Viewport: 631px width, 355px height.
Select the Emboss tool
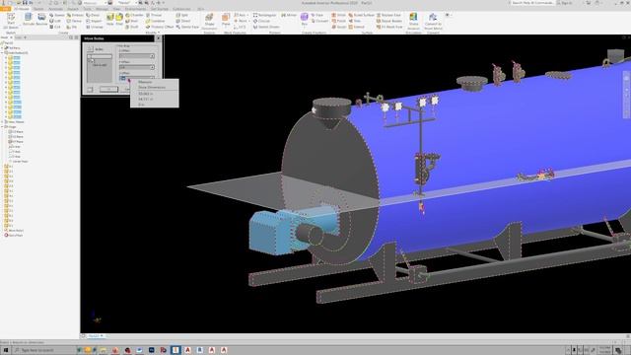pyautogui.click(x=75, y=16)
